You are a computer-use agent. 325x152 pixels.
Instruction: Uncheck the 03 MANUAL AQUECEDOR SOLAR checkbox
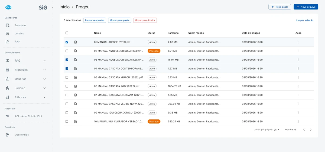coord(67,60)
